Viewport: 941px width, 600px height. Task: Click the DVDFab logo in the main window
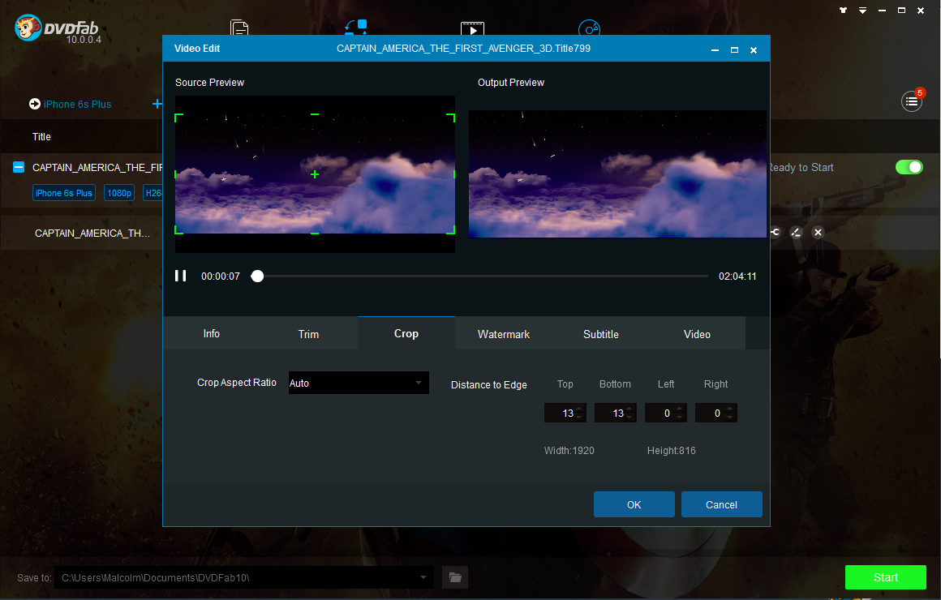[58, 28]
